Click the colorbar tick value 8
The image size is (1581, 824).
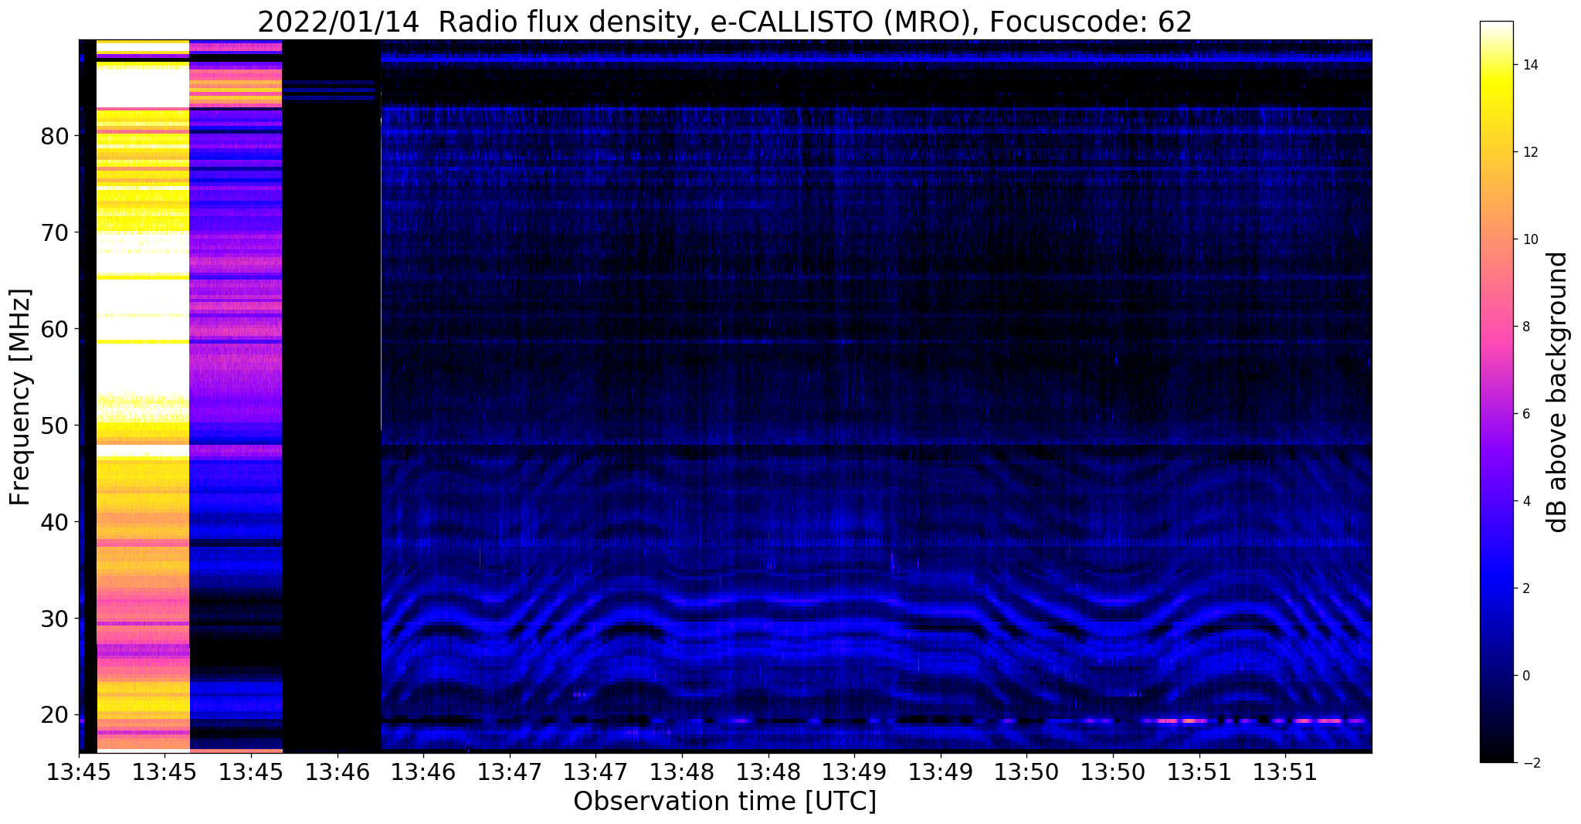click(1526, 327)
